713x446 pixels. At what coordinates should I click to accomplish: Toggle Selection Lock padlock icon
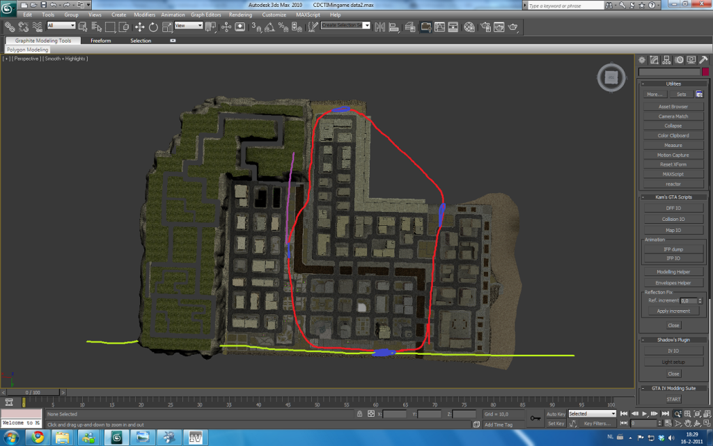pos(360,414)
